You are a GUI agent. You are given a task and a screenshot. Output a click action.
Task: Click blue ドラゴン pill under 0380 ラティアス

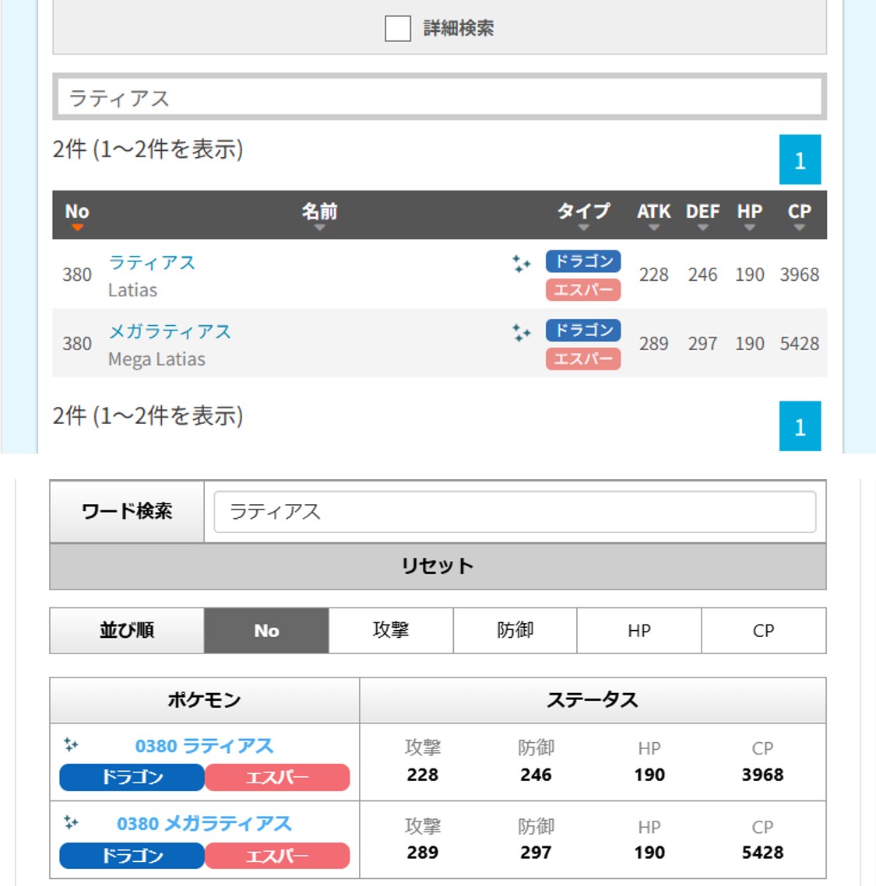point(132,777)
